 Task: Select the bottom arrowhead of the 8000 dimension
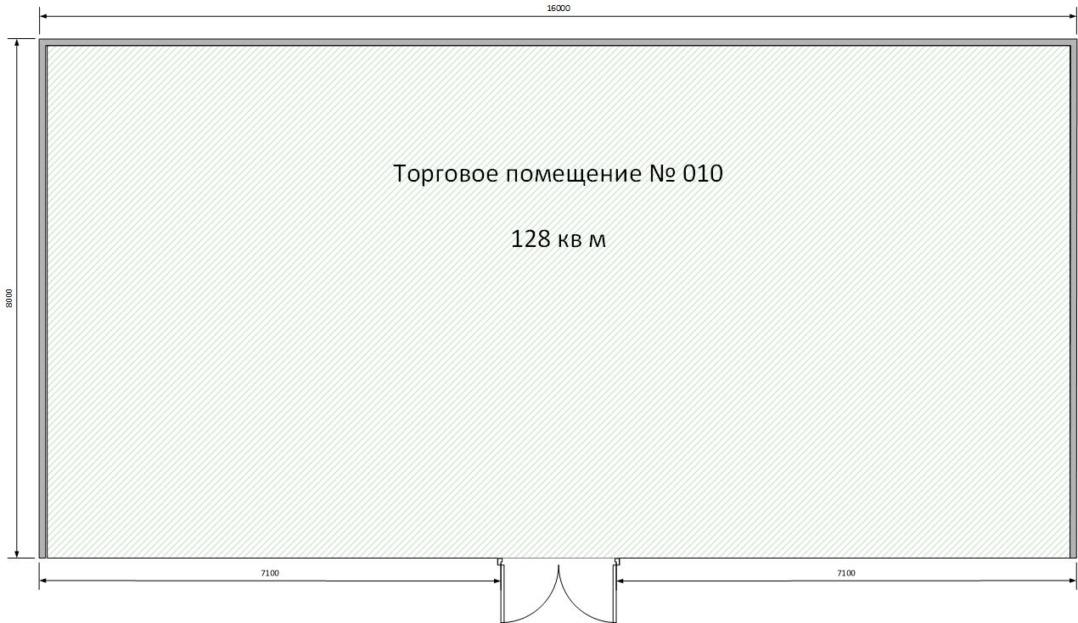coord(18,553)
